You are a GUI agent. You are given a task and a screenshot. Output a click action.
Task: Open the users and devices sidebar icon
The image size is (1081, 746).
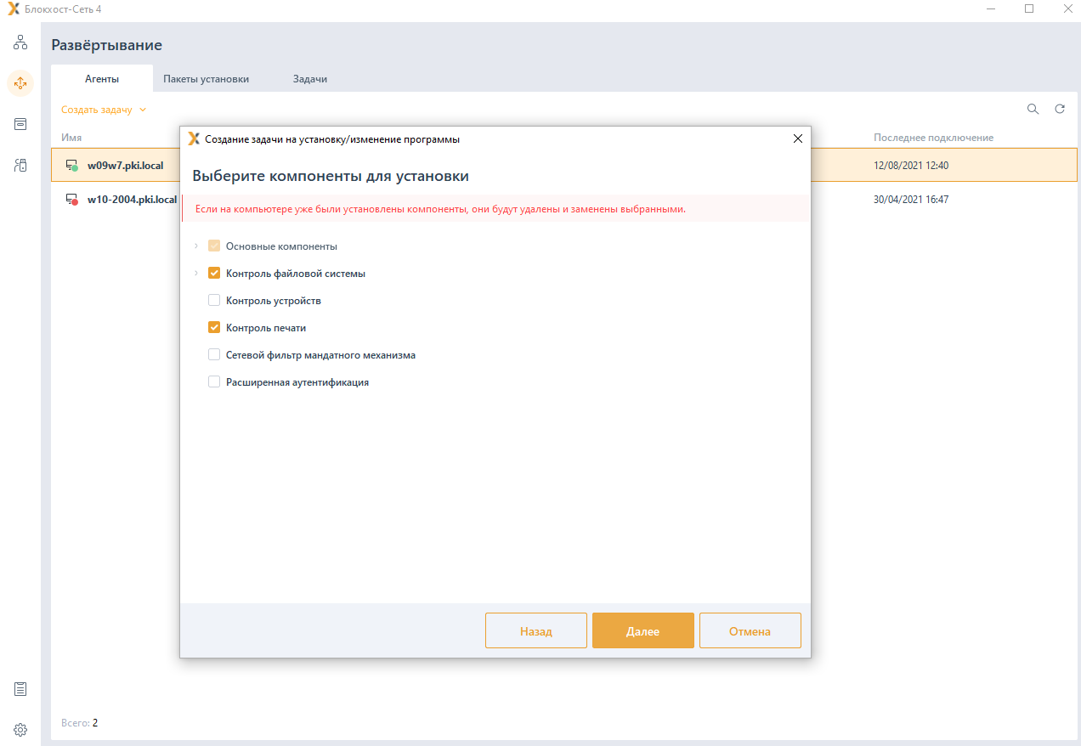[x=20, y=166]
